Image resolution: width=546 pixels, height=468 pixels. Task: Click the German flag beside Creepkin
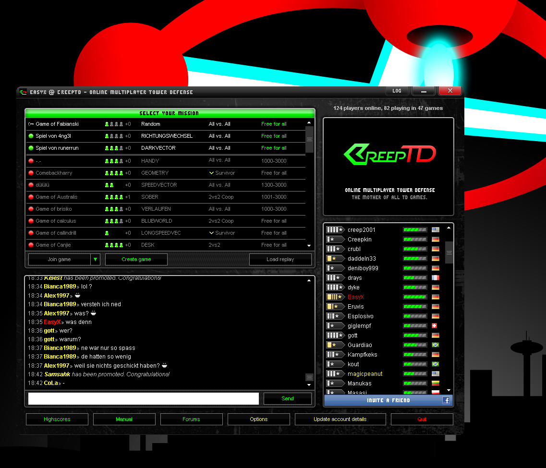tap(435, 240)
